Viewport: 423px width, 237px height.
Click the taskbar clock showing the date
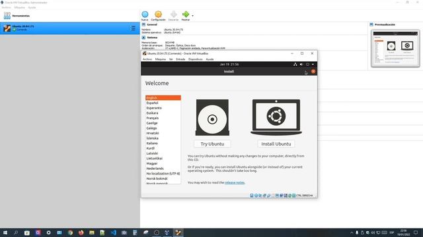point(403,232)
